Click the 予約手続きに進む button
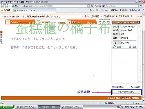Viewport: 145px width, 109px height. click(x=126, y=92)
